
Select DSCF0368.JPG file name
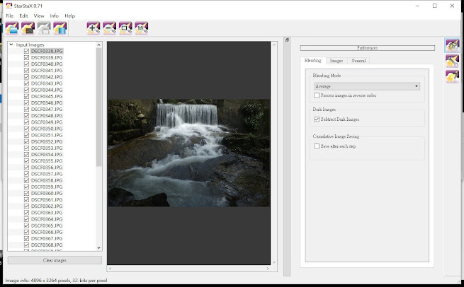point(47,245)
